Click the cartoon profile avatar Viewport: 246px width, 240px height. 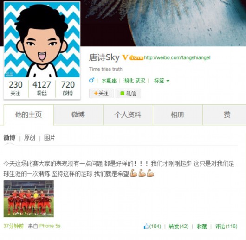42,40
